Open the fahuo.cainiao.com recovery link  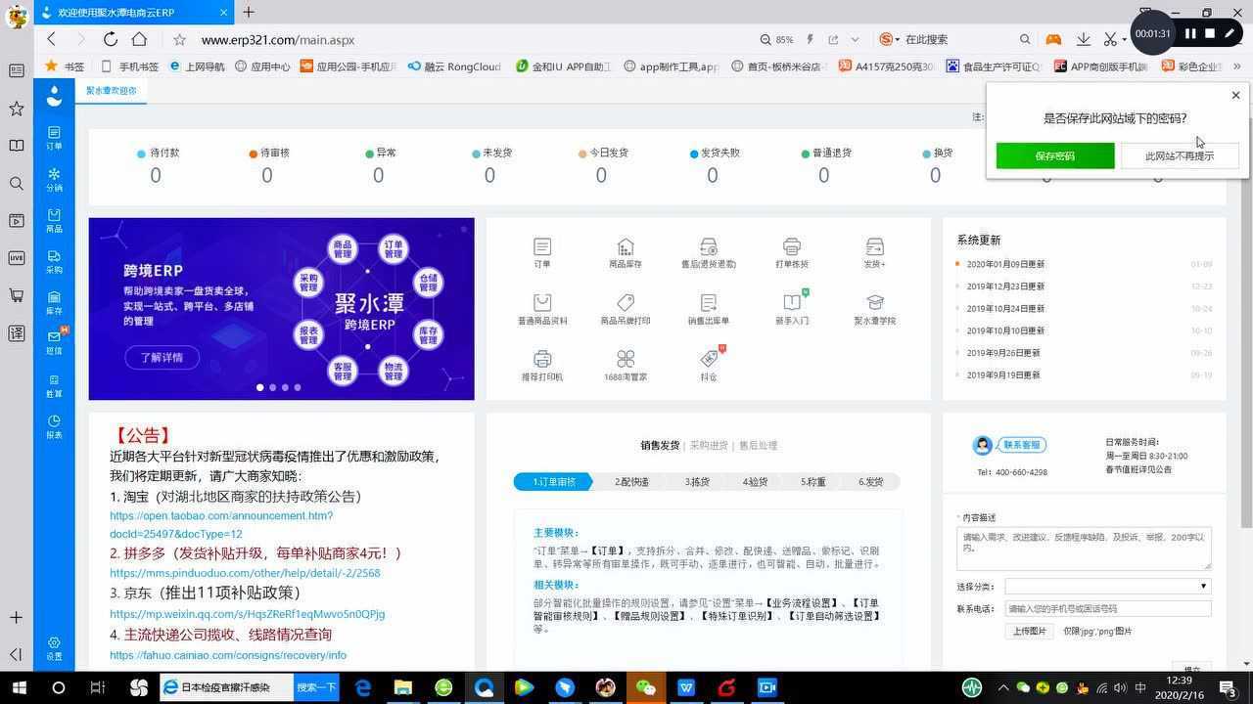228,655
